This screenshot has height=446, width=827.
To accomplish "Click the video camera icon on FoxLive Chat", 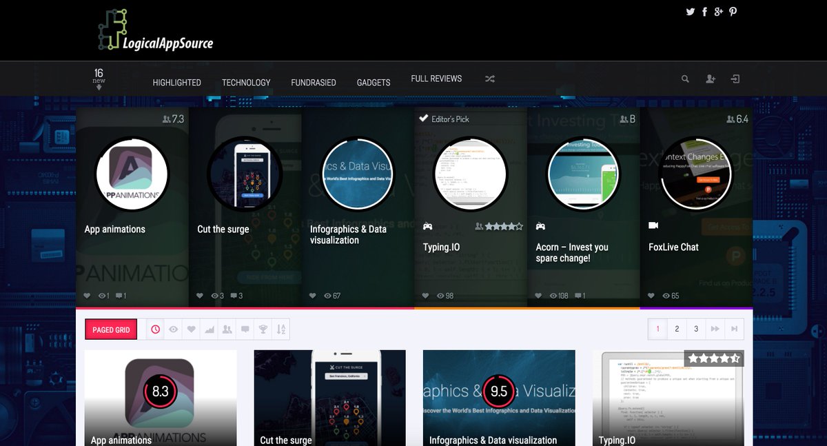I will click(x=653, y=225).
